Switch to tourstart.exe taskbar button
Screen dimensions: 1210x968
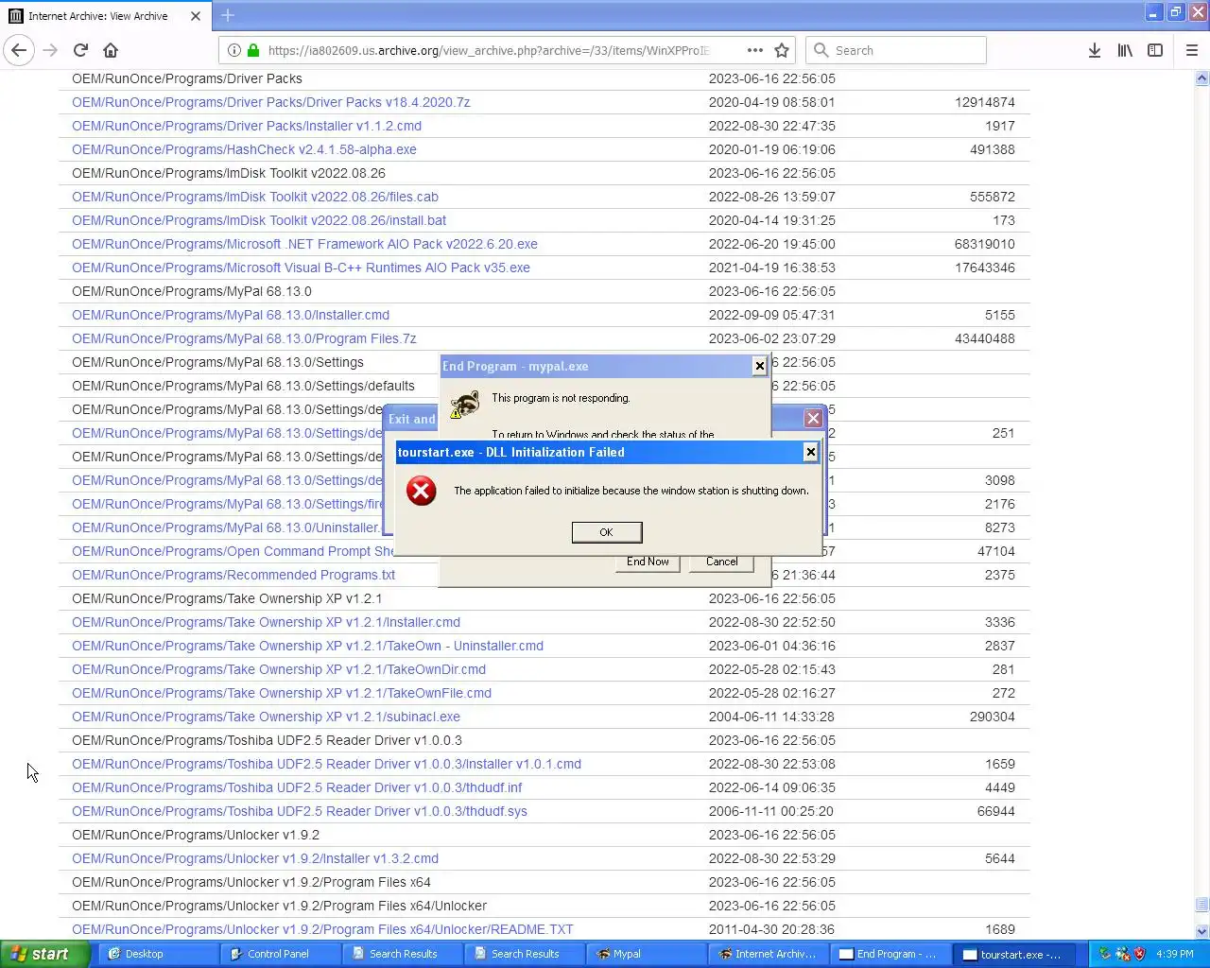click(x=1013, y=954)
